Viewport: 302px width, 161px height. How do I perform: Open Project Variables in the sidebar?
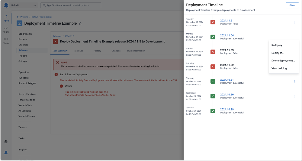tap(27, 94)
